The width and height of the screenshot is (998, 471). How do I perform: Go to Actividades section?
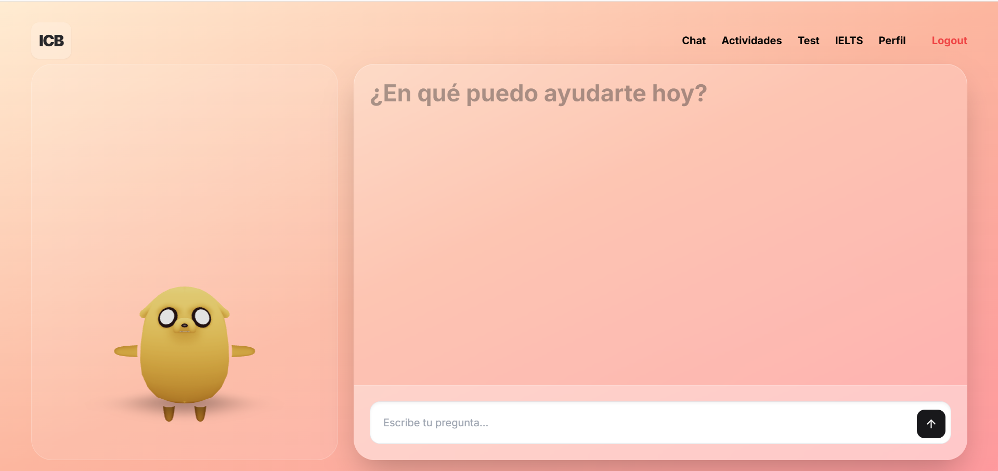(751, 41)
